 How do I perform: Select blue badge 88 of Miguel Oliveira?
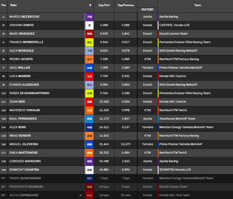pos(89,144)
